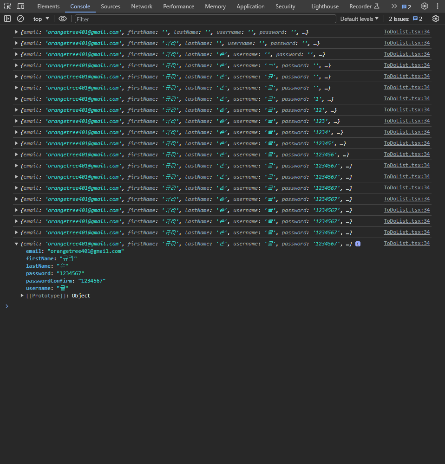Show more tabs with double chevron
Viewport: 445px width, 464px height.
coord(394,6)
